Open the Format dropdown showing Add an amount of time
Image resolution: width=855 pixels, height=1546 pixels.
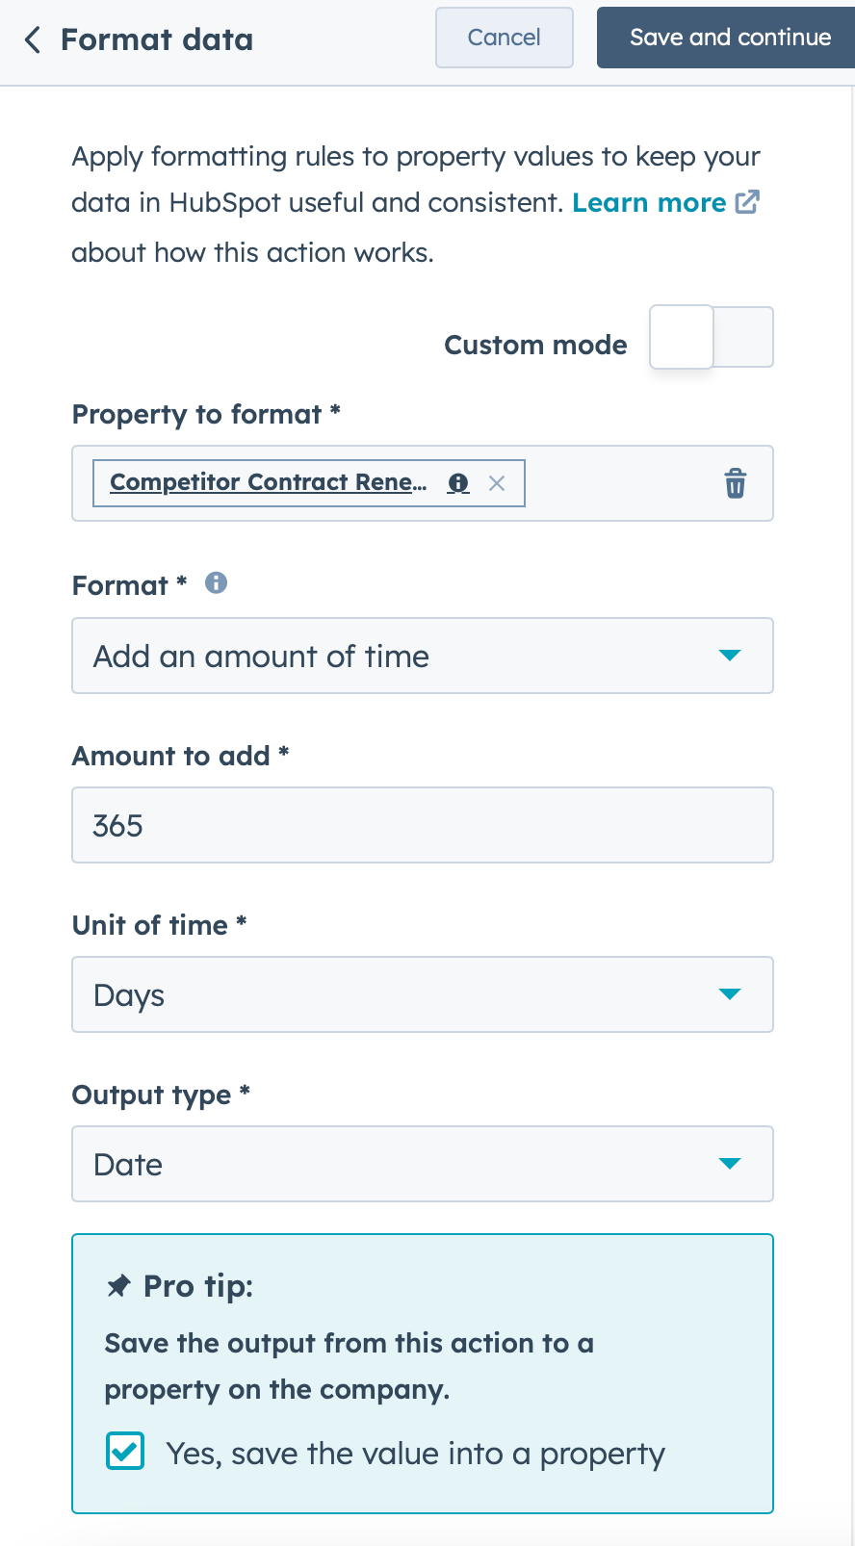423,656
